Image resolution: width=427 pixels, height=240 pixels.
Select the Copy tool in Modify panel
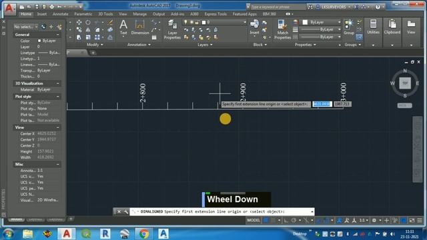[79, 29]
